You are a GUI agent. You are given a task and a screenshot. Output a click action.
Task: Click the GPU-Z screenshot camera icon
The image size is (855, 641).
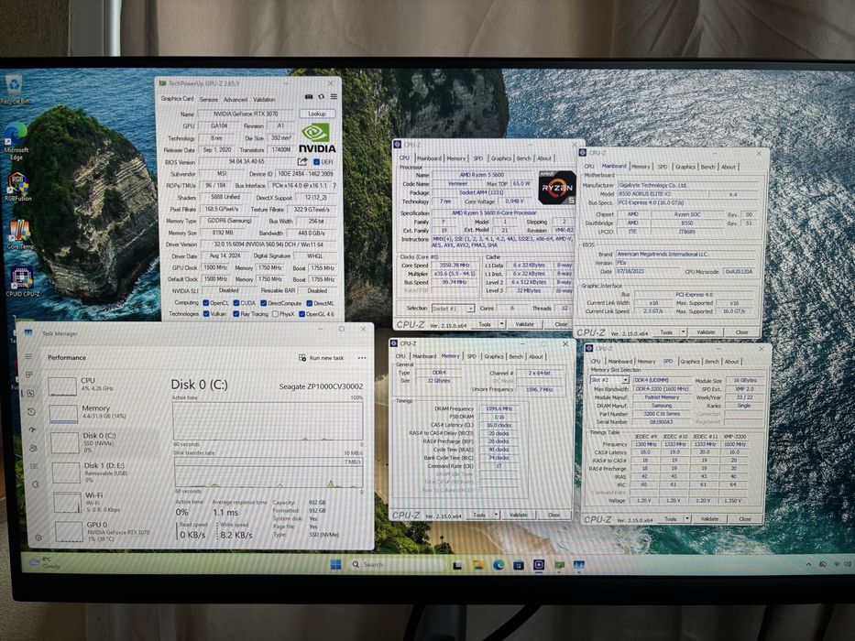click(x=309, y=97)
